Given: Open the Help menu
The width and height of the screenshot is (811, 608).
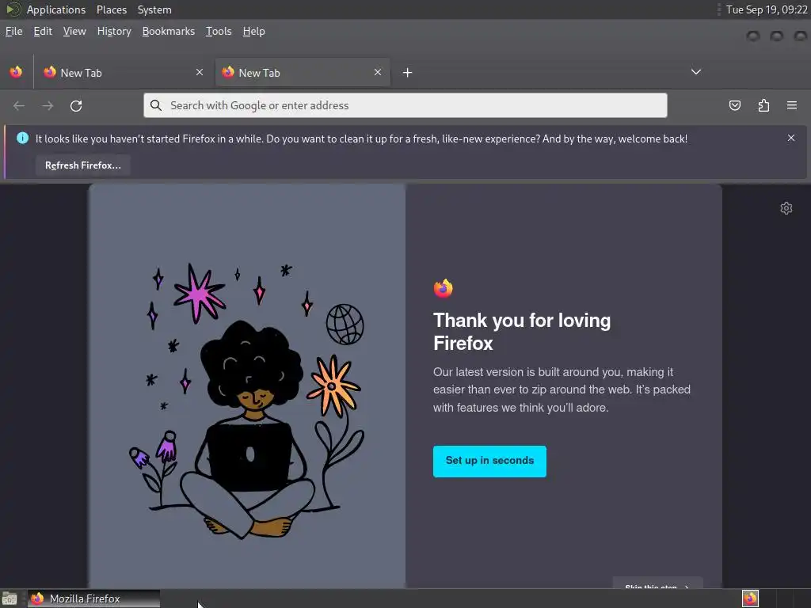Looking at the screenshot, I should 254,32.
